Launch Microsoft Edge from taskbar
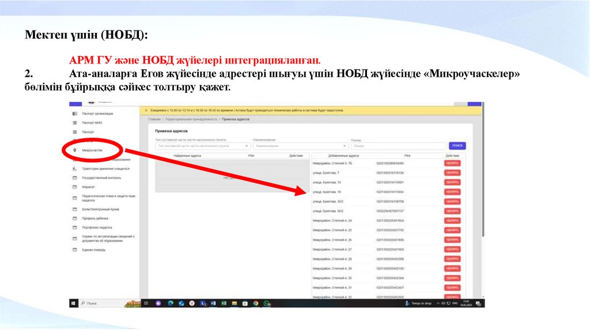 [171, 303]
